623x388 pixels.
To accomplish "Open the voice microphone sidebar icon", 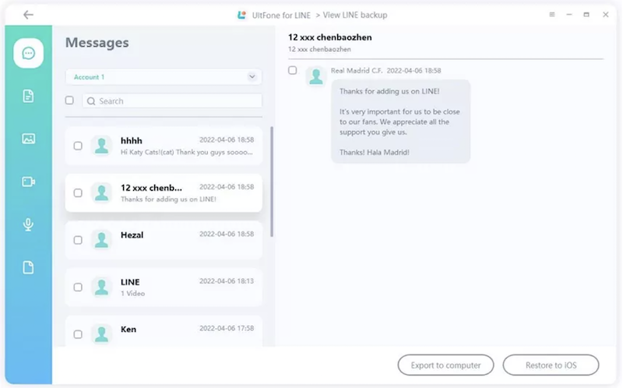I will coord(29,224).
